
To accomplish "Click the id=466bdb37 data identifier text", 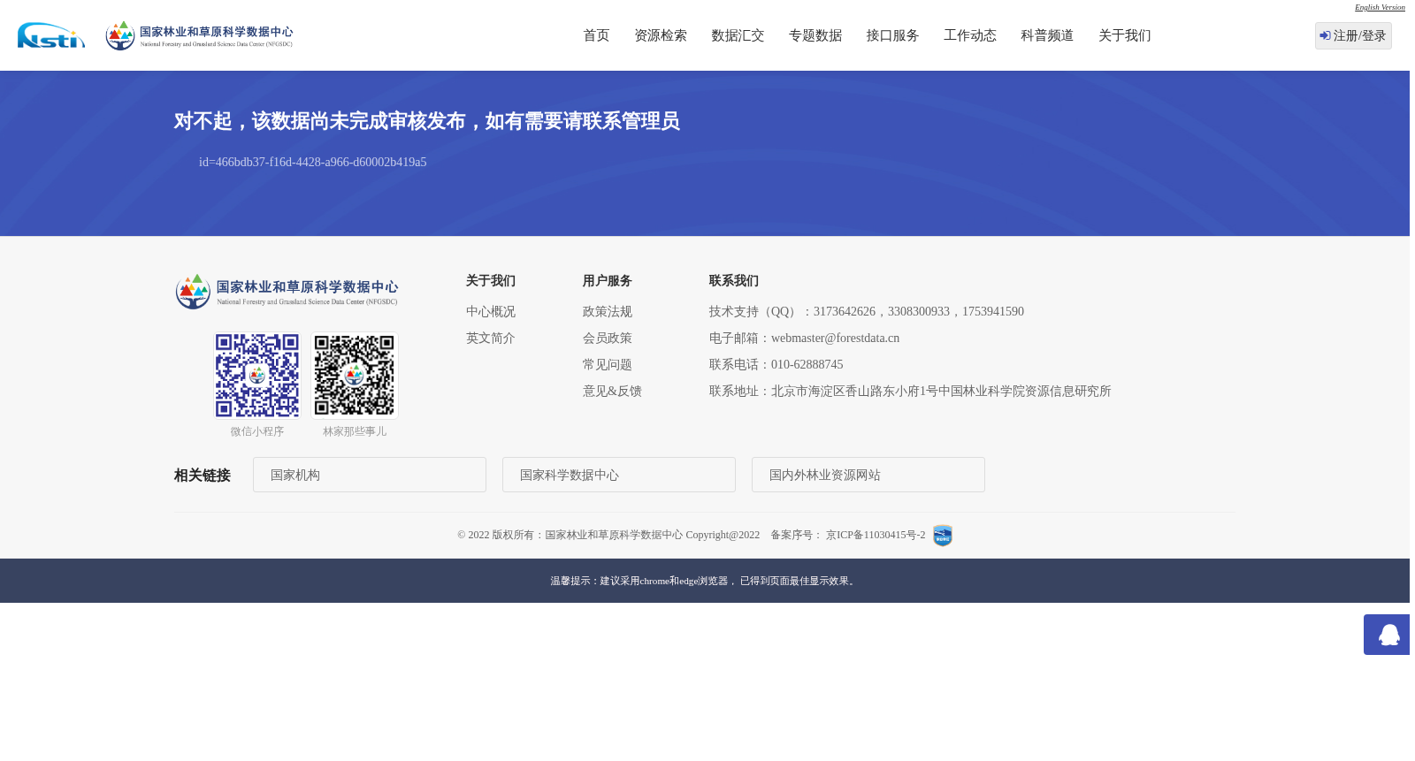I will click(313, 163).
